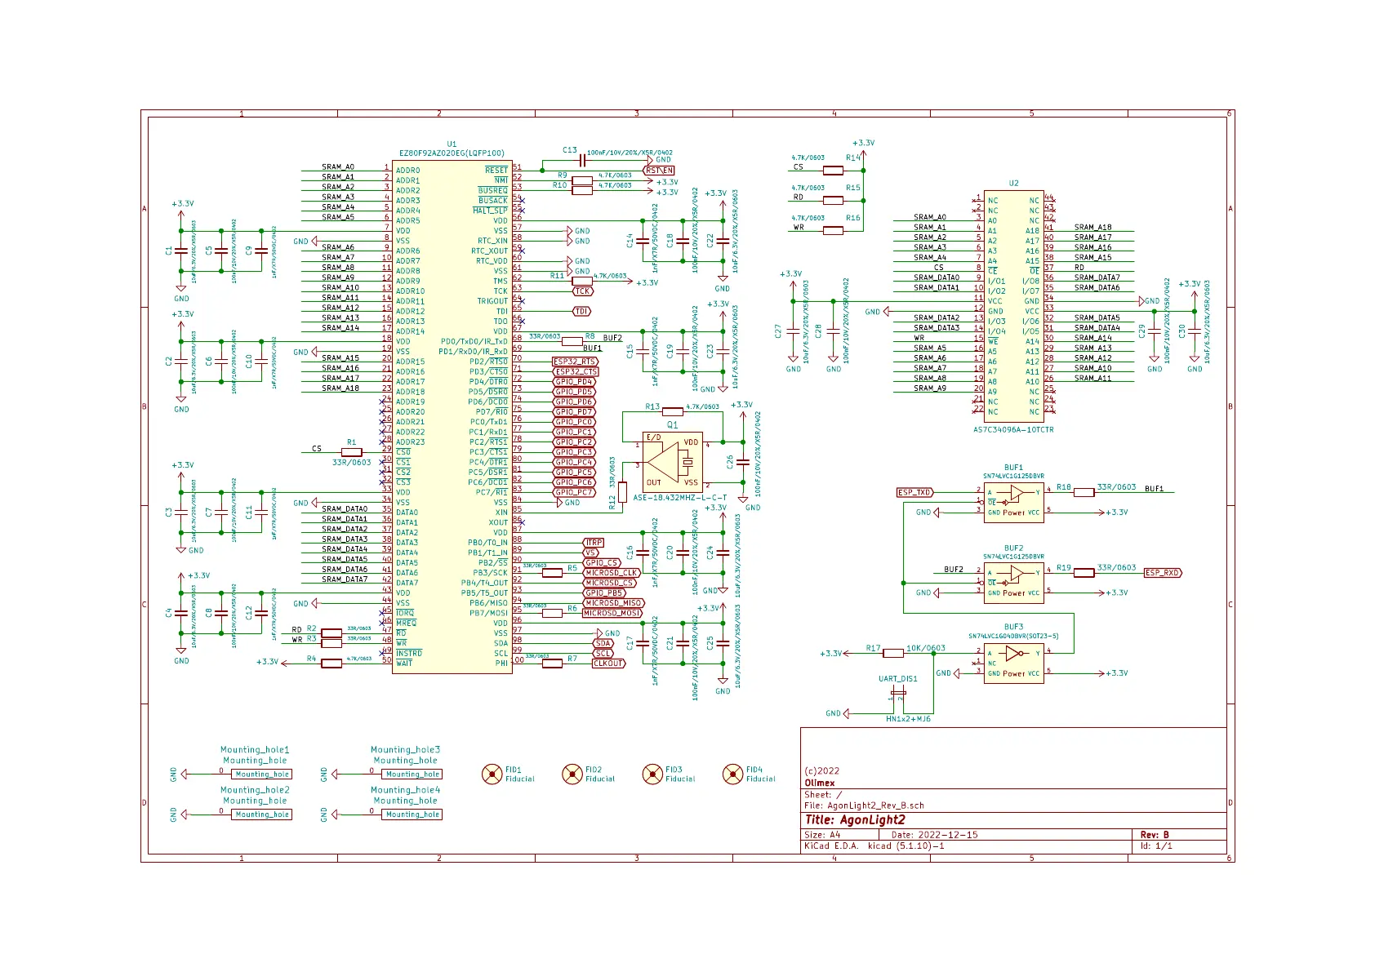Select the 'File: AgonLight2_Rev_B.sch' text
The image size is (1375, 972).
pos(864,806)
